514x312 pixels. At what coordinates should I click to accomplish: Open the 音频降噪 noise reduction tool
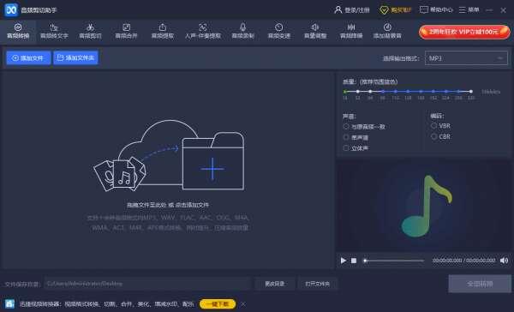coord(351,31)
